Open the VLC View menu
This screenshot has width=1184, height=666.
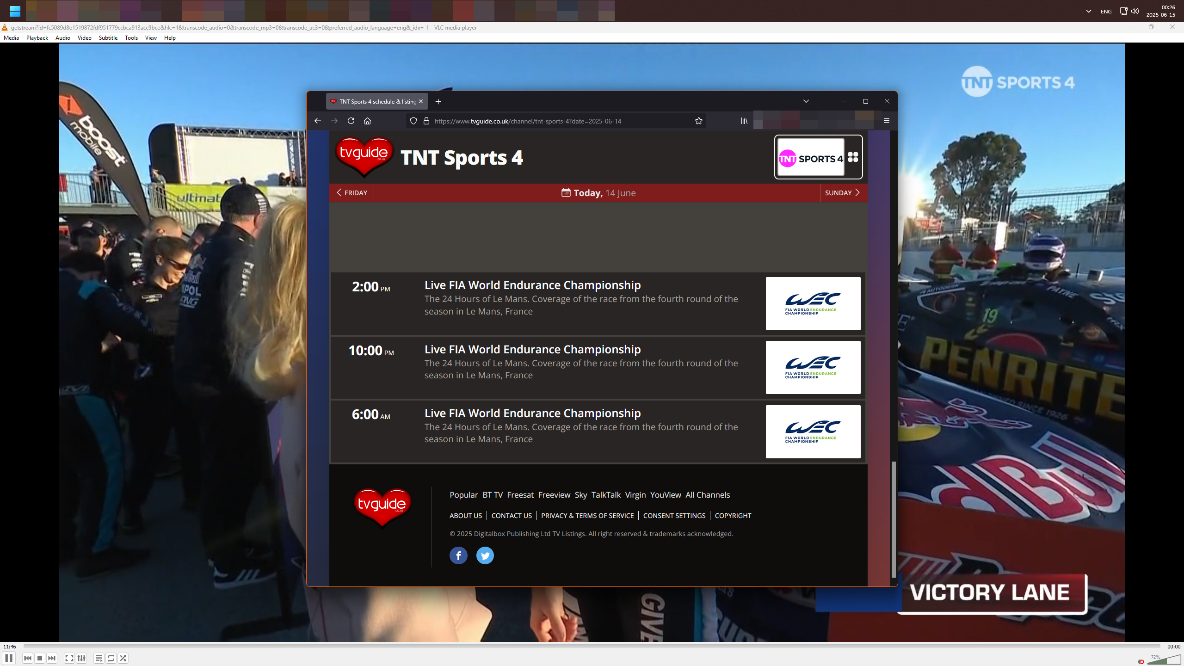point(151,38)
